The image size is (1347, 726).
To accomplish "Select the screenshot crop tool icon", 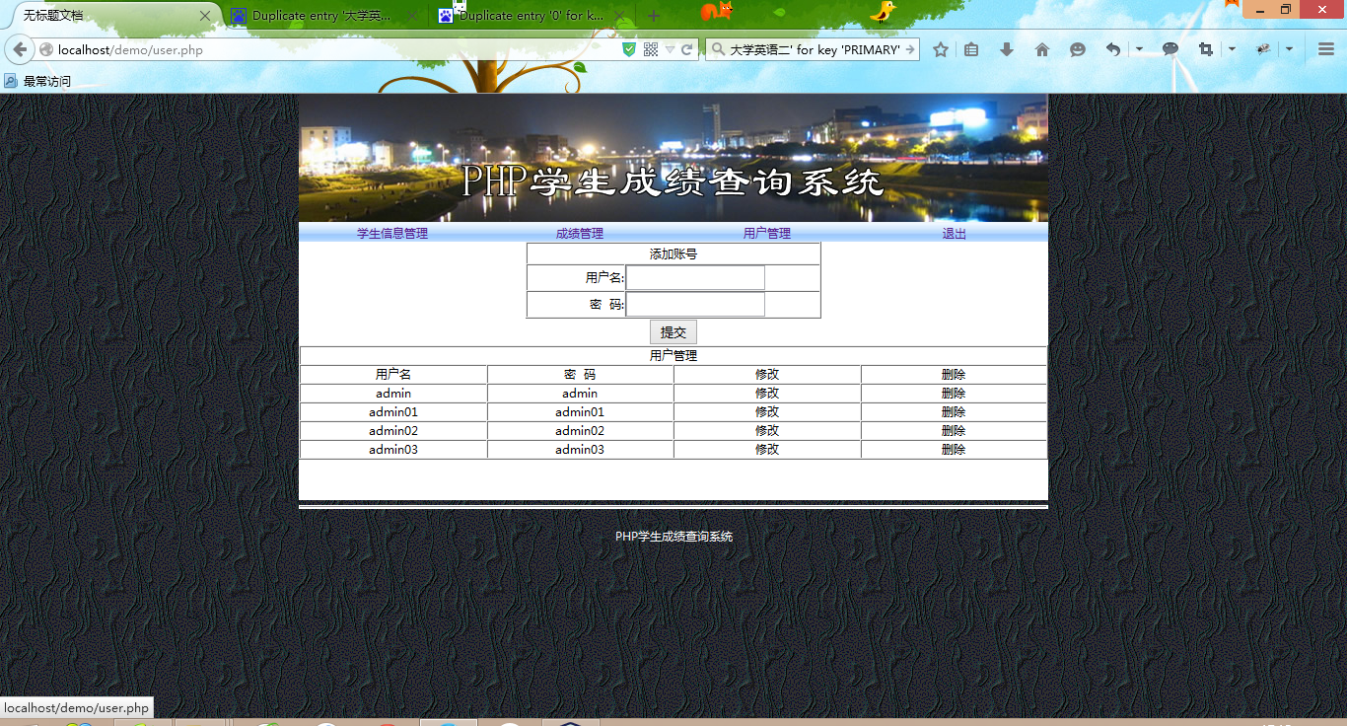I will 1208,48.
